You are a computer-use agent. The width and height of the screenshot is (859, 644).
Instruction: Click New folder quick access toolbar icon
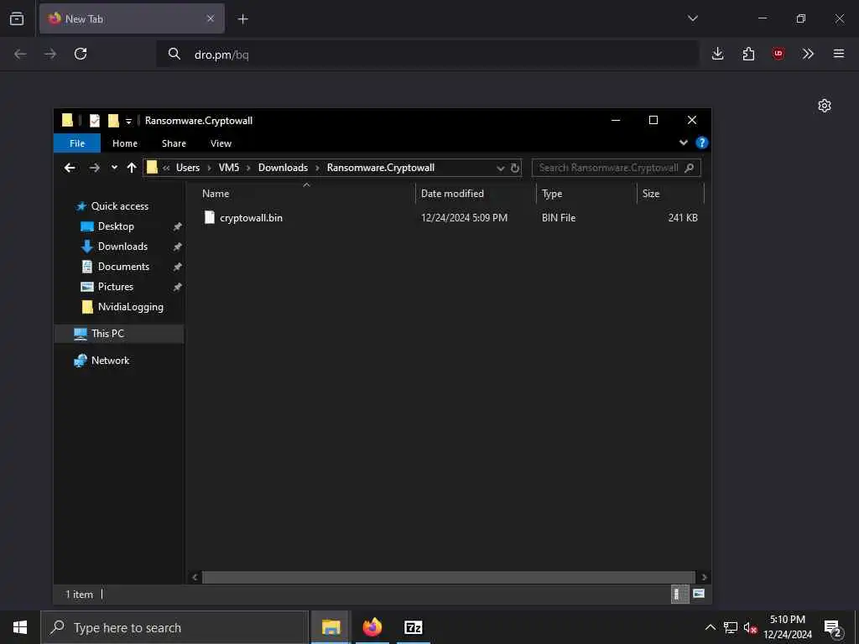click(113, 121)
